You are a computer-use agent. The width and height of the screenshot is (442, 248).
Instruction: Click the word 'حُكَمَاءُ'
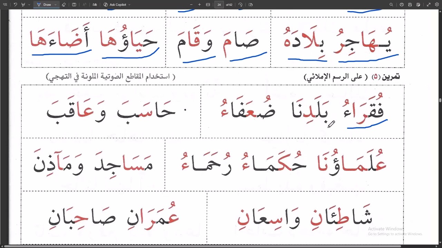point(274,162)
